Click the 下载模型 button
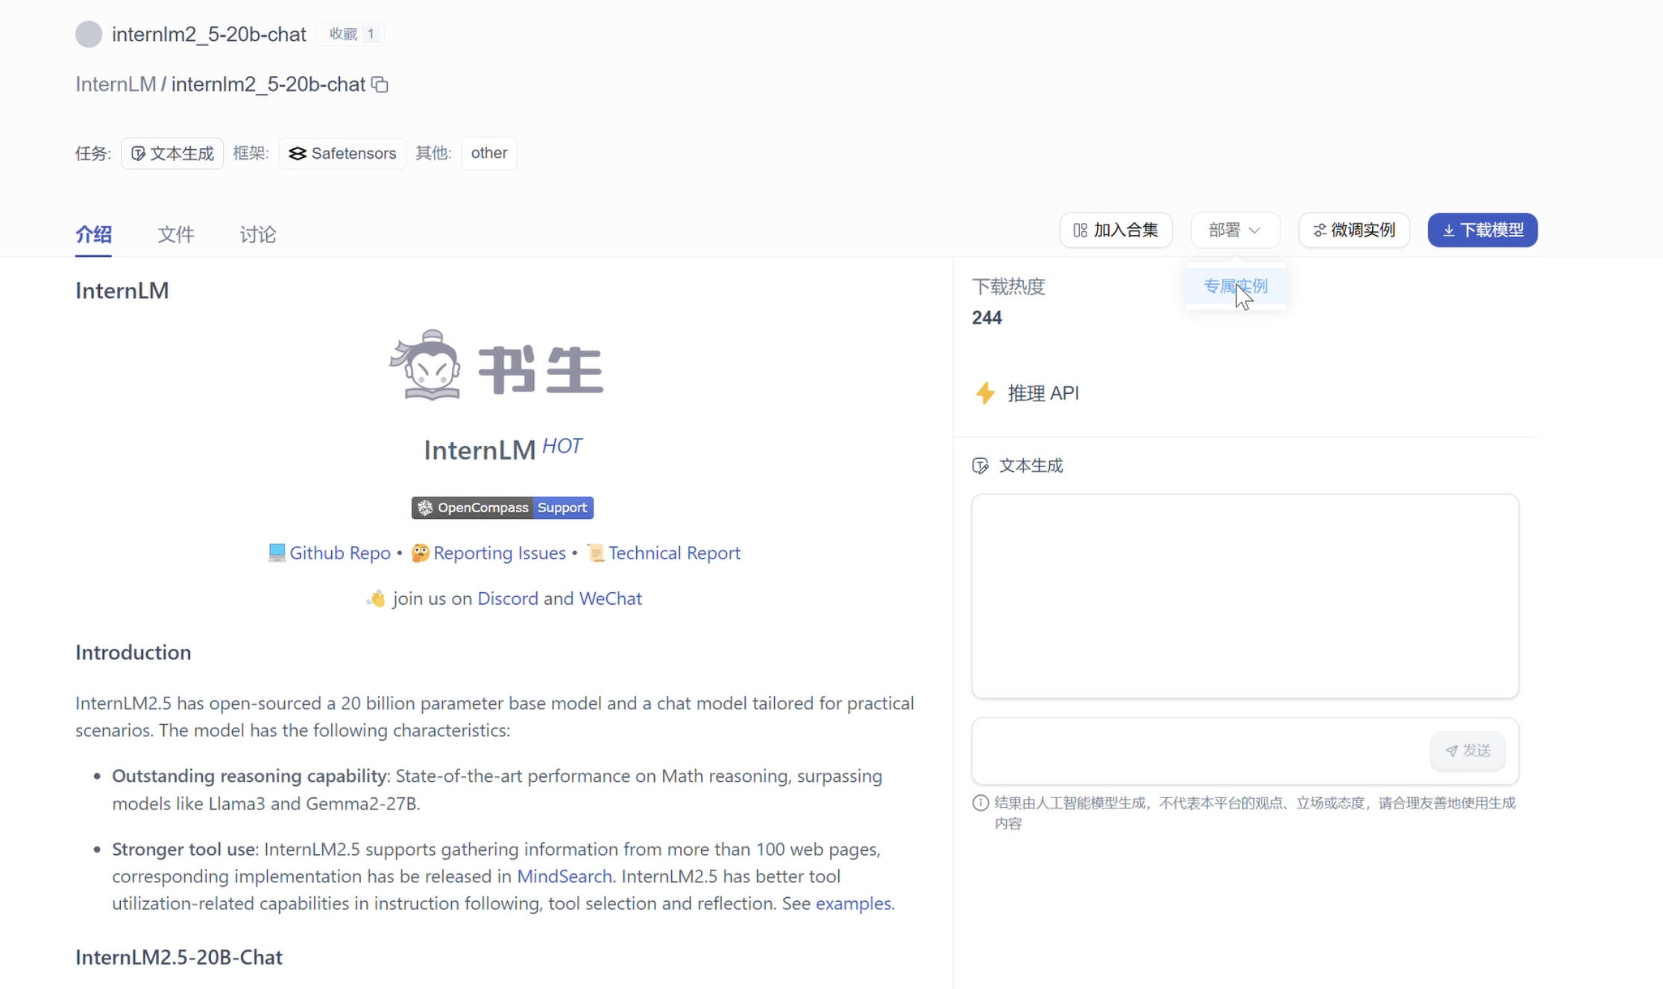This screenshot has width=1663, height=989. coord(1482,230)
